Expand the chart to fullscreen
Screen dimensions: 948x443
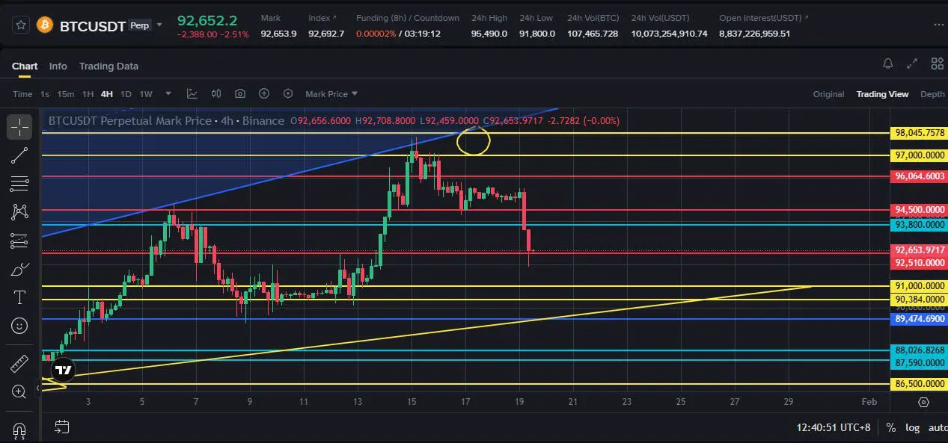[x=912, y=64]
